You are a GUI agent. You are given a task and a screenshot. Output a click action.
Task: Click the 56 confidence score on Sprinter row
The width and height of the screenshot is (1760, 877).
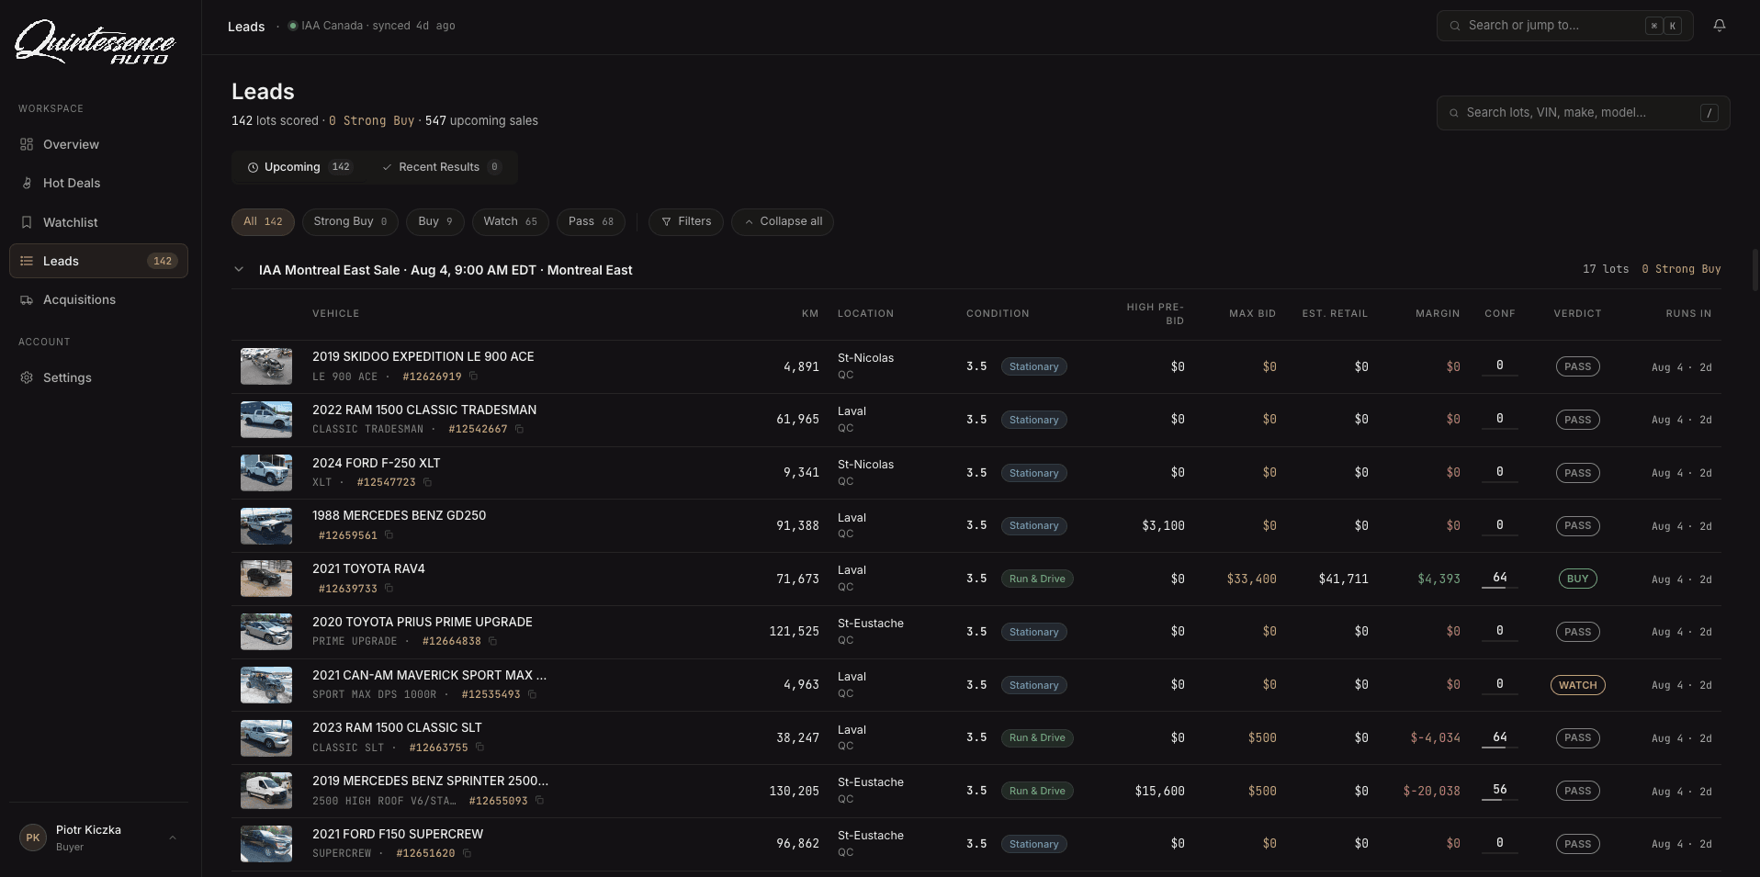coord(1499,790)
